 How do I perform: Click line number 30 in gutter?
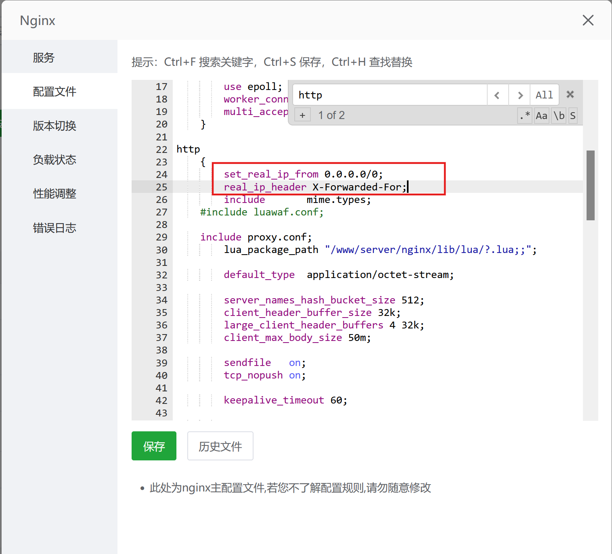tap(161, 250)
